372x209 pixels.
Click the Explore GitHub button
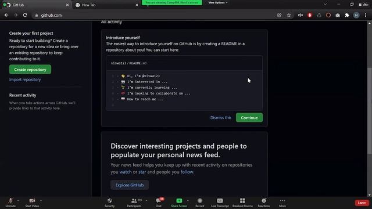[x=130, y=185]
